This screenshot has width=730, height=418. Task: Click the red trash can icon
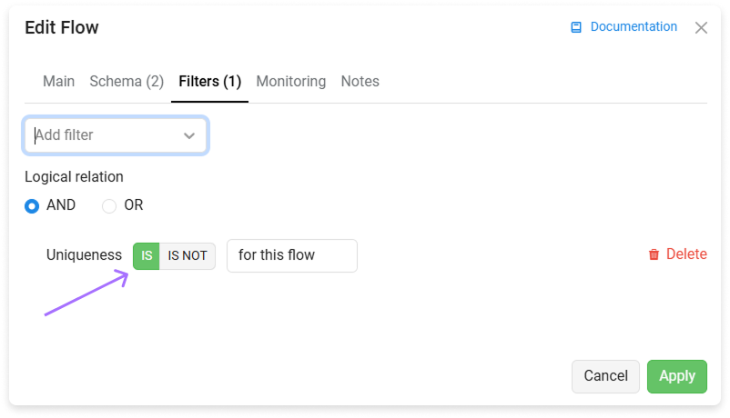(x=654, y=254)
